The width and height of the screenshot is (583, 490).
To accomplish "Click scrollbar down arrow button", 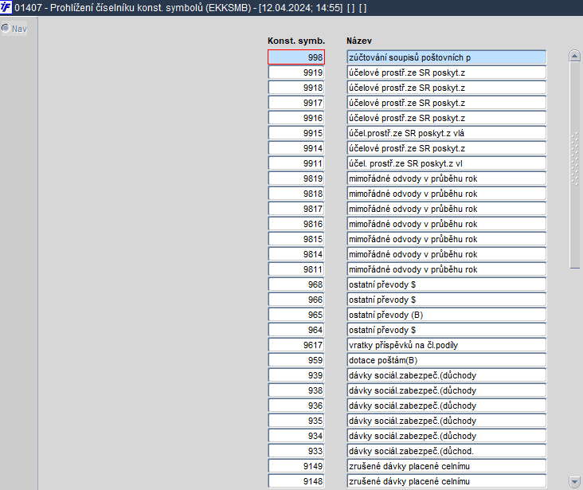I will 574,482.
